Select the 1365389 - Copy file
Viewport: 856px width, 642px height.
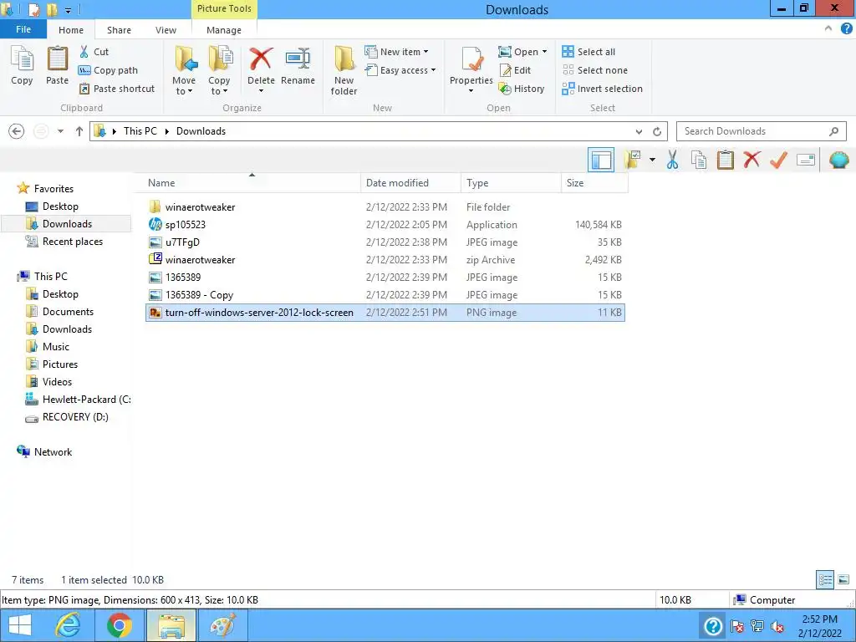point(385,295)
